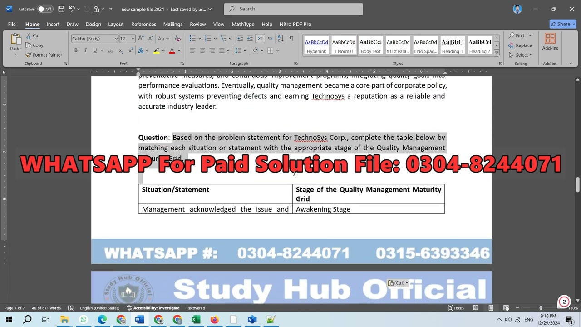Click the vertical scrollbar thumb
Image resolution: width=581 pixels, height=327 pixels.
point(577,184)
